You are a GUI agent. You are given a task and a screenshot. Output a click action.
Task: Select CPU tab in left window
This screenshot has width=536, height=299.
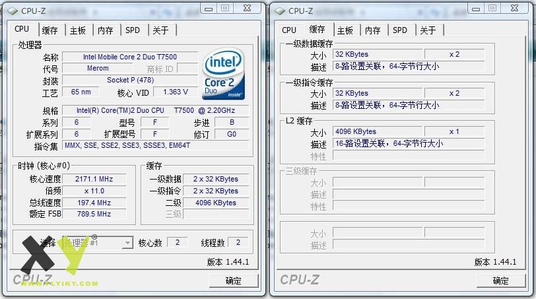pyautogui.click(x=22, y=29)
